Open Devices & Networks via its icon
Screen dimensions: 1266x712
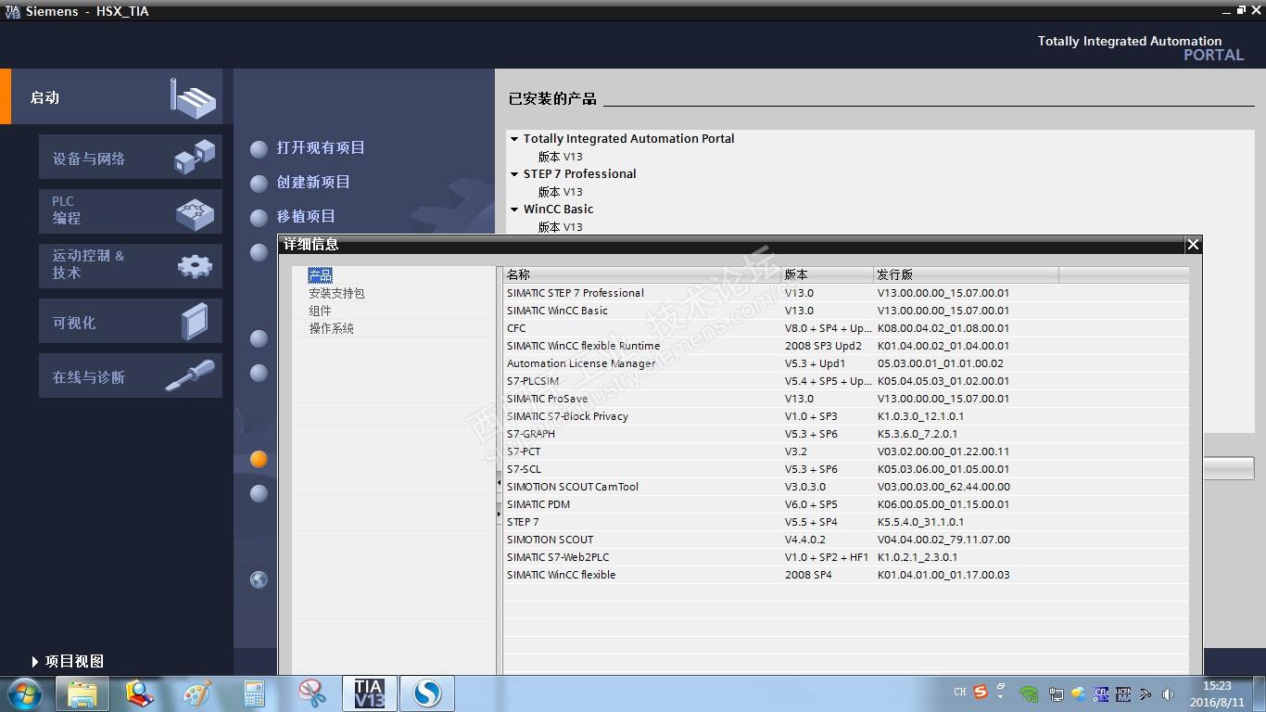(195, 157)
